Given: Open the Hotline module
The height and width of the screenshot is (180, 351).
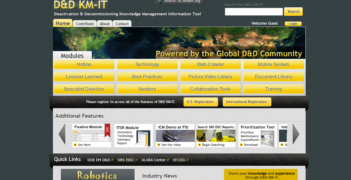Looking at the screenshot, I should click(x=84, y=64).
